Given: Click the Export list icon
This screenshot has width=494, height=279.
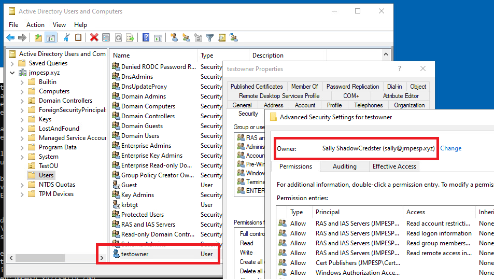Looking at the screenshot, I should pos(130,38).
